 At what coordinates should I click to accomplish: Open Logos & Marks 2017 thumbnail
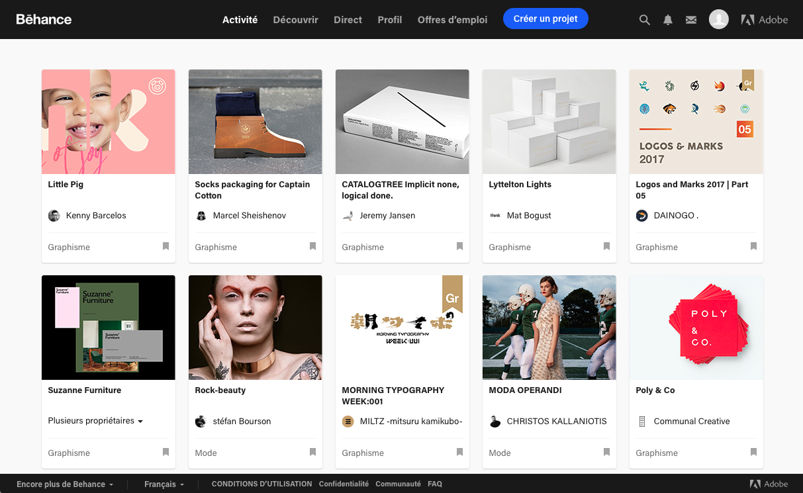click(x=696, y=122)
